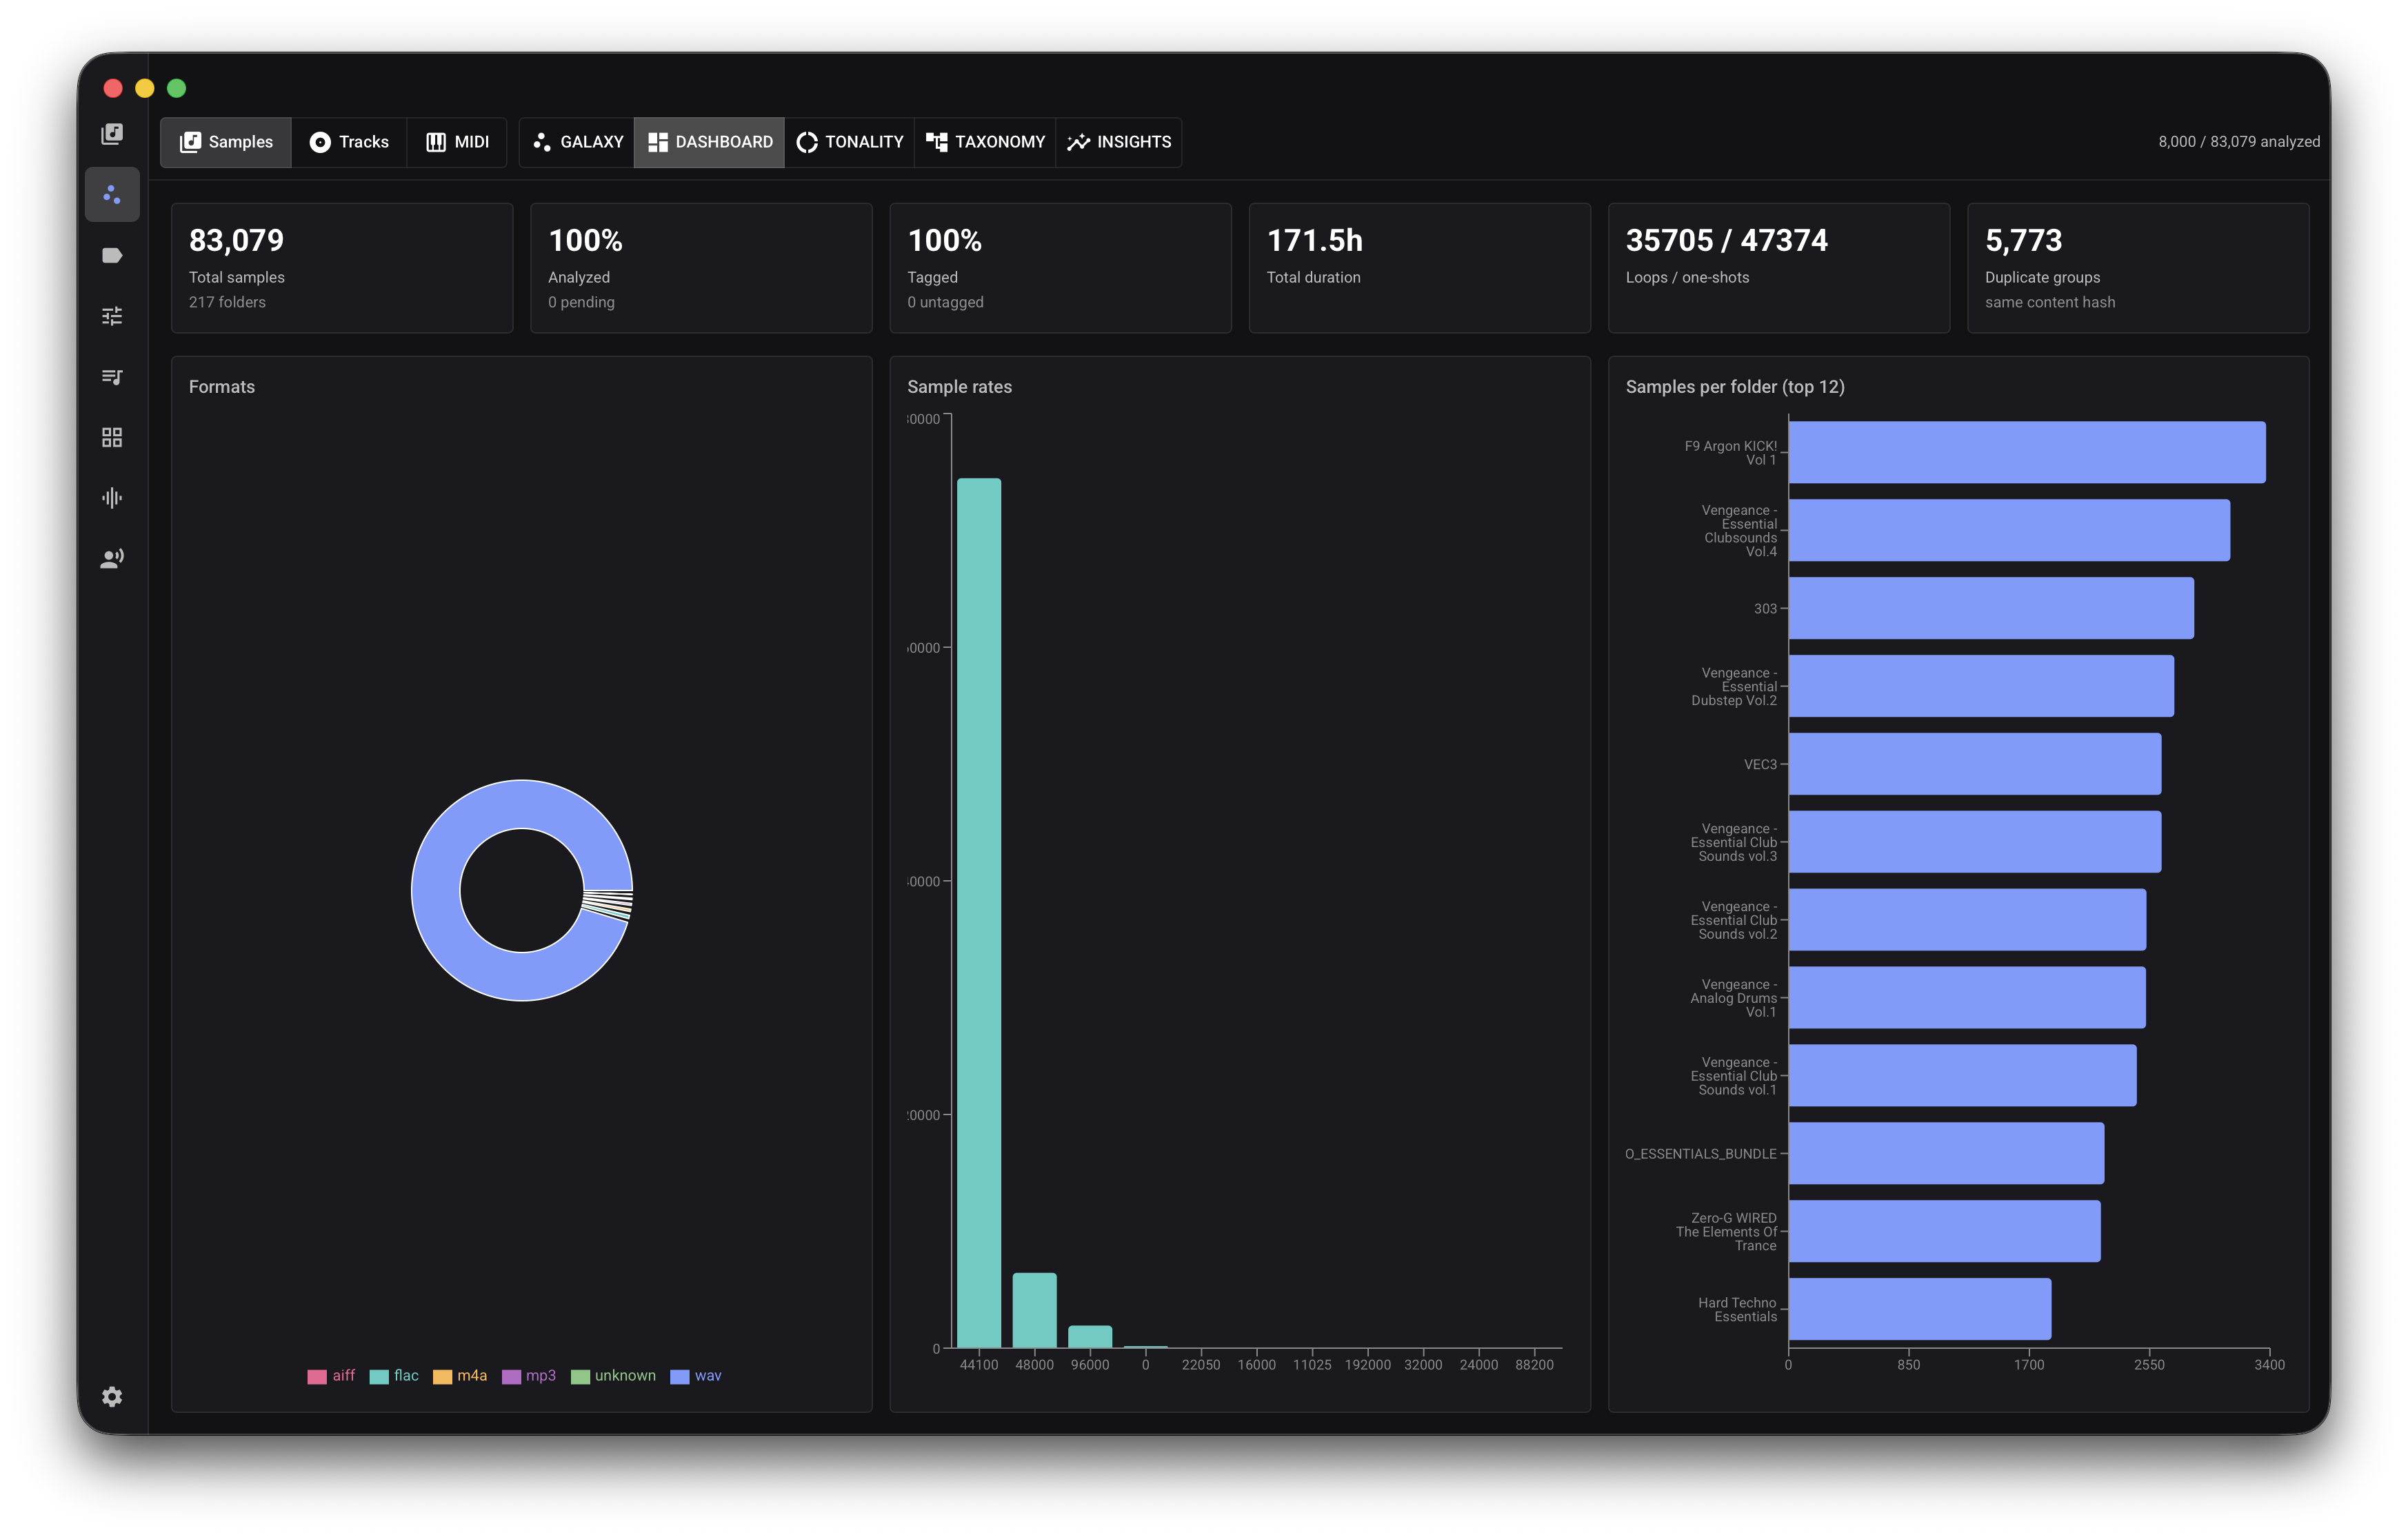Click the O_ESSENTIALS_BUNDLE folder bar
The image size is (2408, 1537).
pos(1946,1153)
